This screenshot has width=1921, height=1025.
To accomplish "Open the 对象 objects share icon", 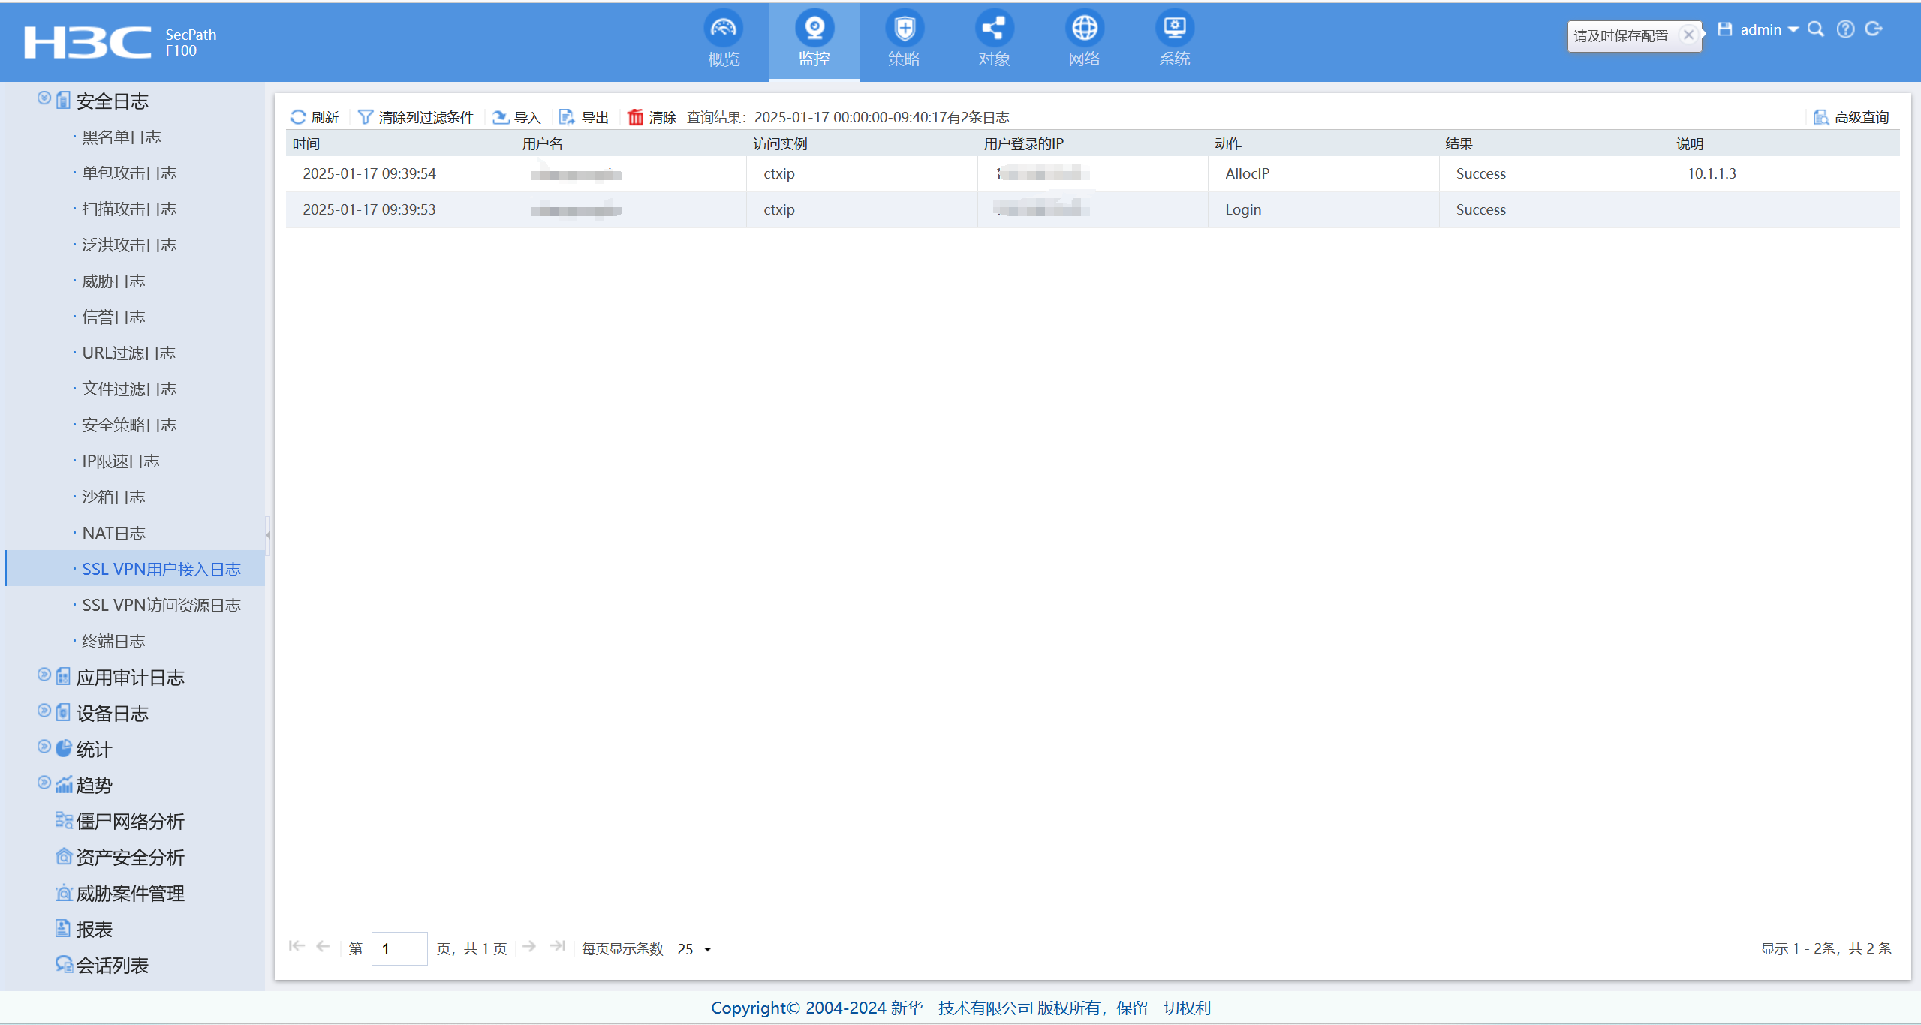I will pos(994,29).
